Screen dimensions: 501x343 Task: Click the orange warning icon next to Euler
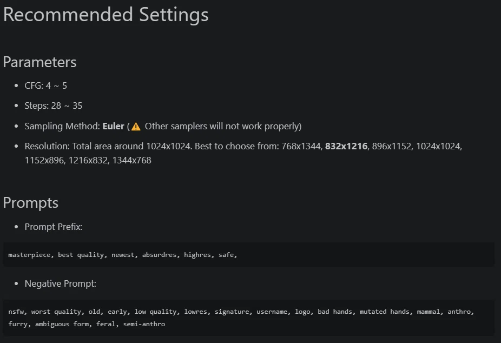pos(136,127)
